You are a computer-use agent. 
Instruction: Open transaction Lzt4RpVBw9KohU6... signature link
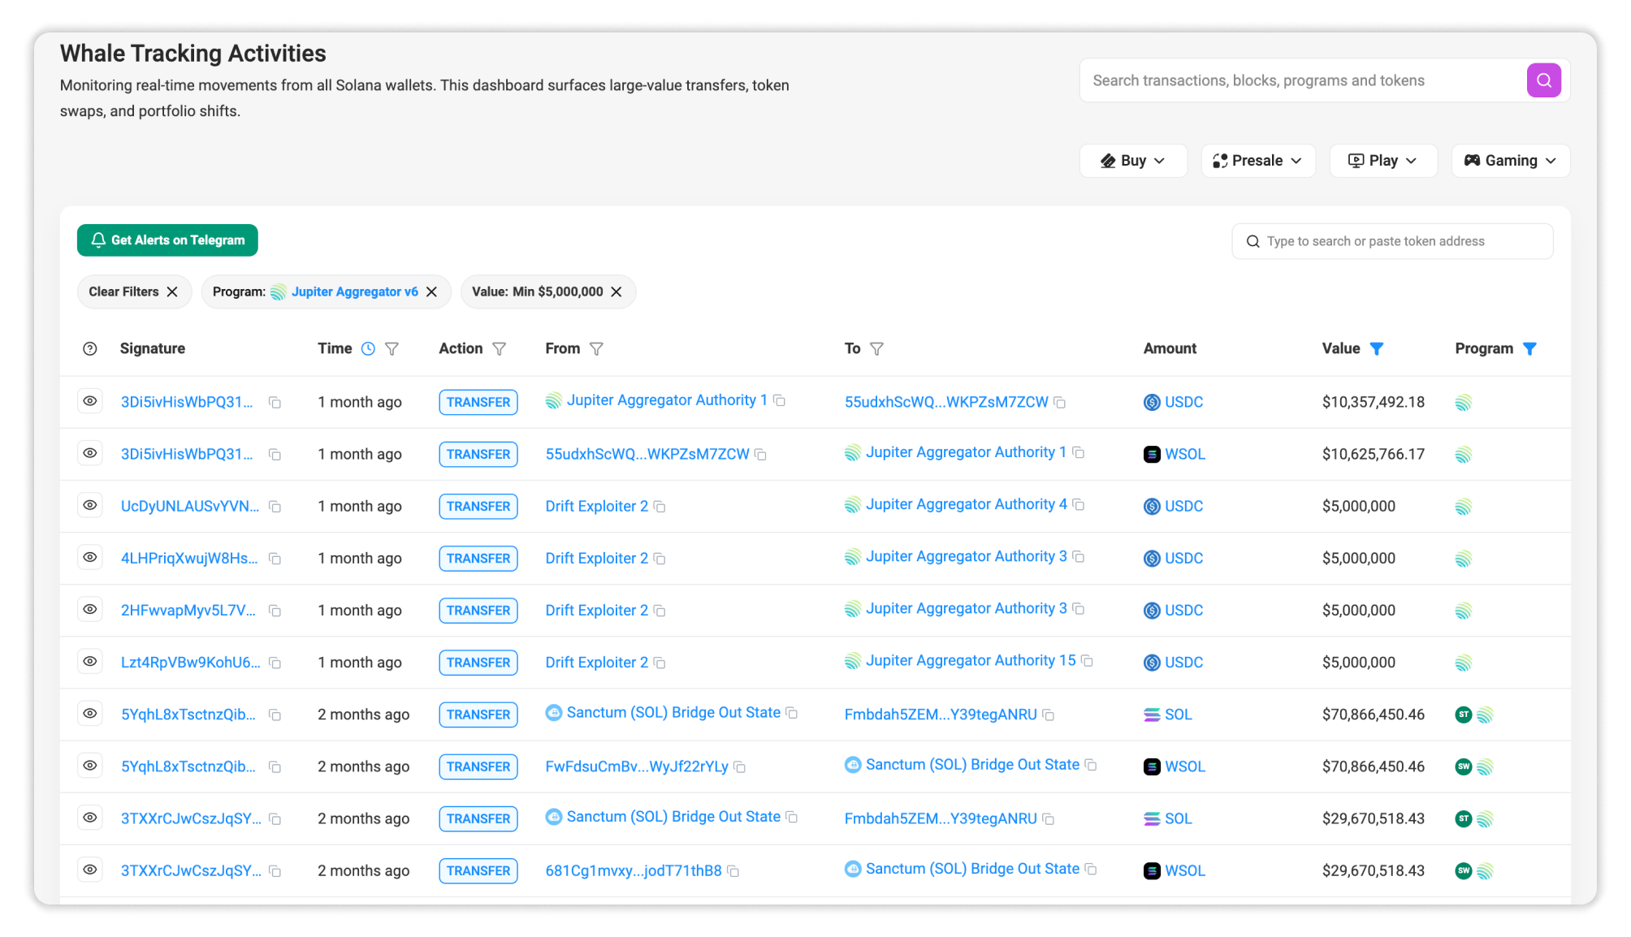point(191,662)
